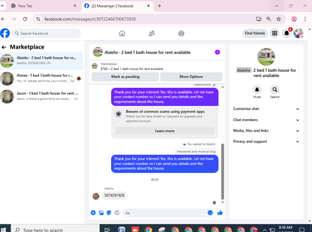Attach a photo using the image icon
The height and width of the screenshot is (232, 312).
point(101,213)
